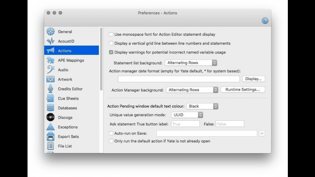Click the False button label field

point(230,124)
